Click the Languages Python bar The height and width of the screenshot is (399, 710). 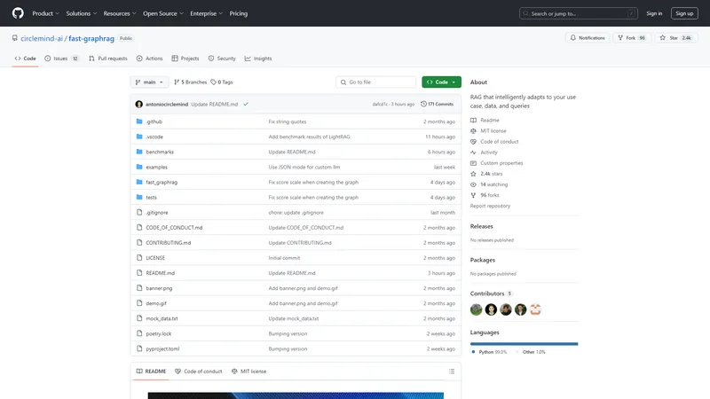point(524,344)
